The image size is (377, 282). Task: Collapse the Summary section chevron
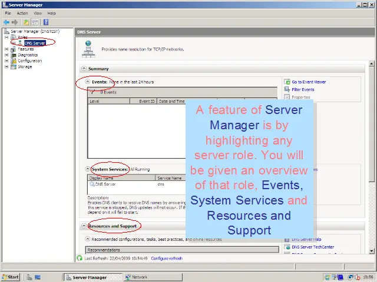[84, 69]
